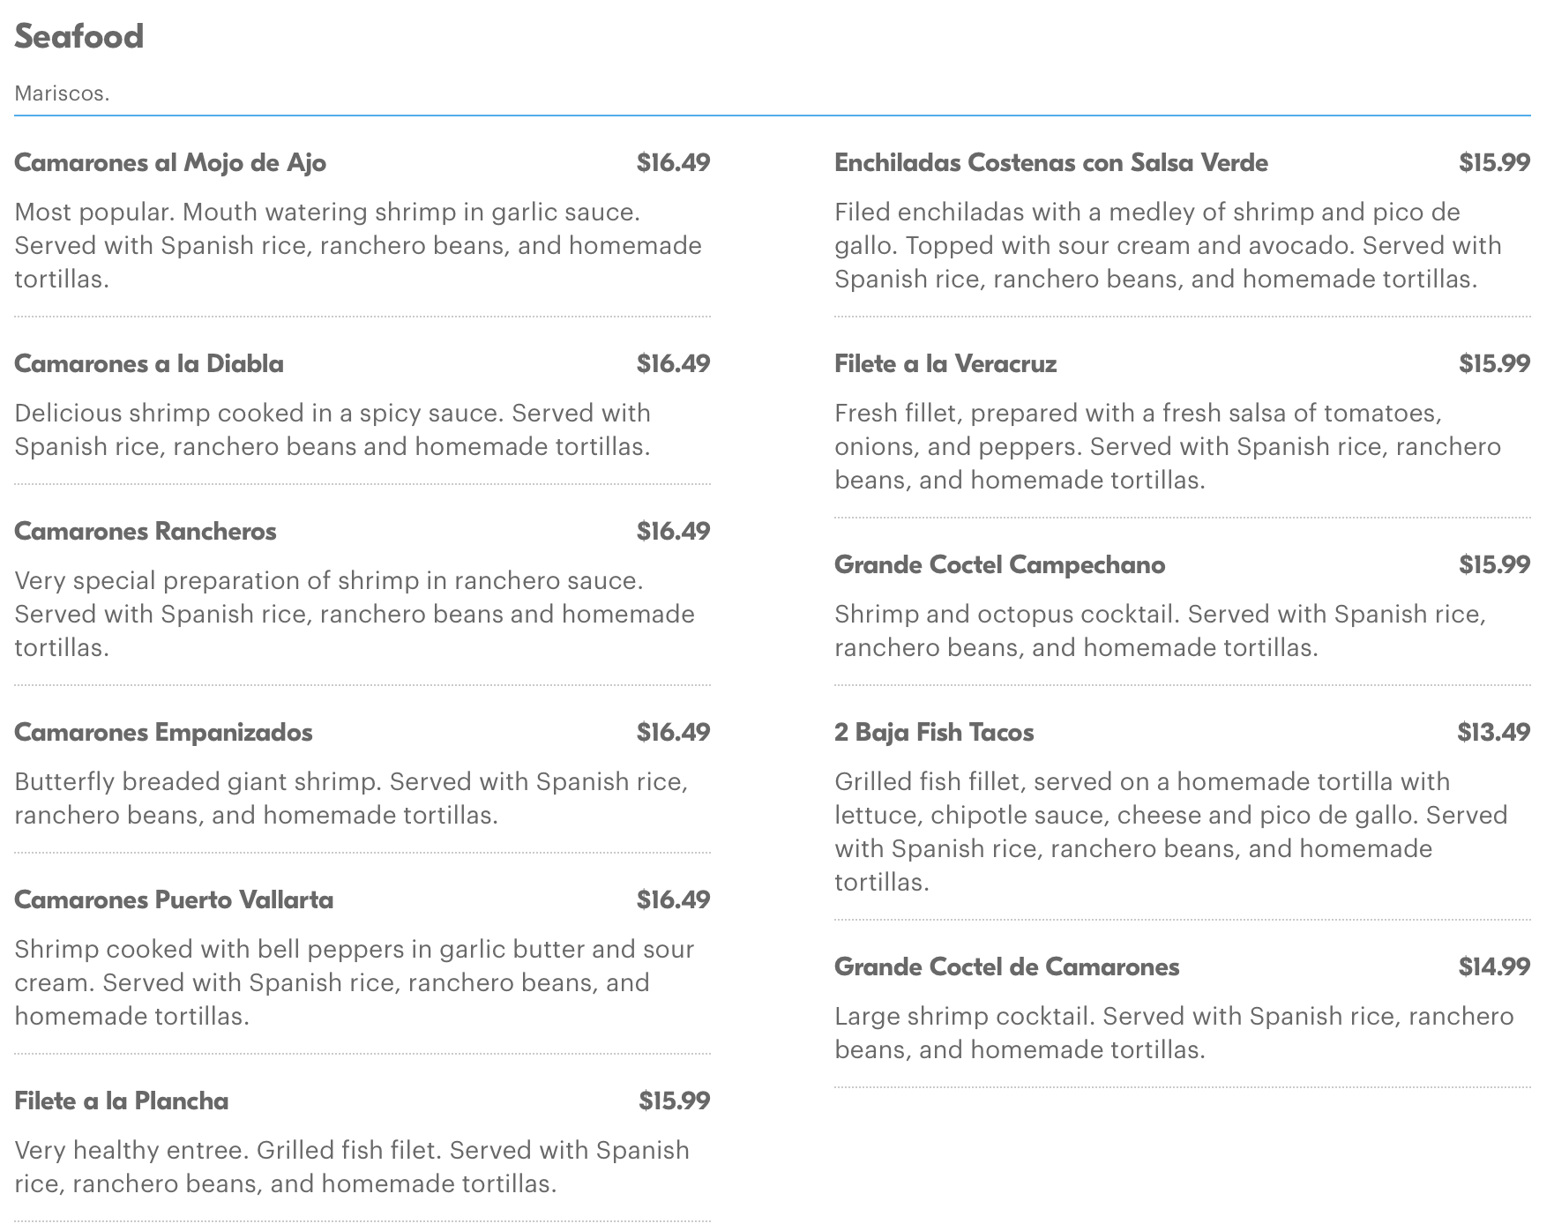Select Camarones a la Diabla dish
The image size is (1554, 1231).
[149, 364]
